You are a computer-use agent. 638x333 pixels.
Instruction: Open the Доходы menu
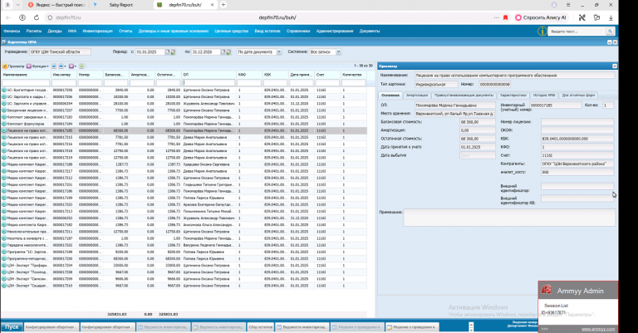tap(55, 31)
